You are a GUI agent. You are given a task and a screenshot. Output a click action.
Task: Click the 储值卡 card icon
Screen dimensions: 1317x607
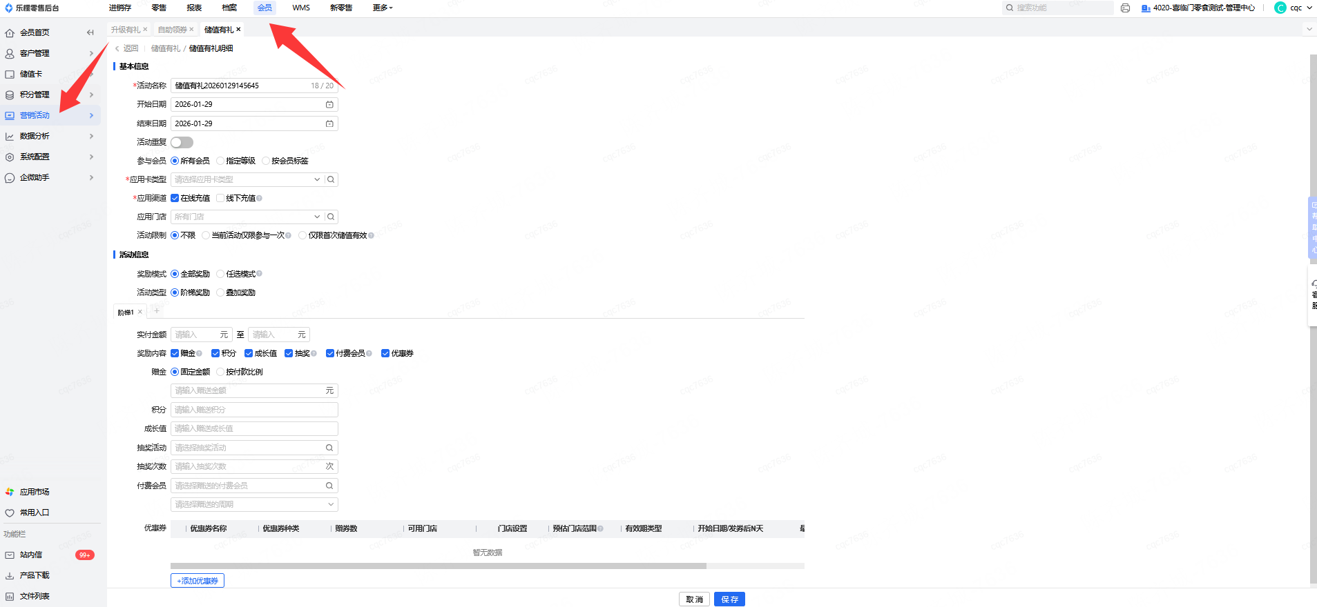tap(10, 74)
